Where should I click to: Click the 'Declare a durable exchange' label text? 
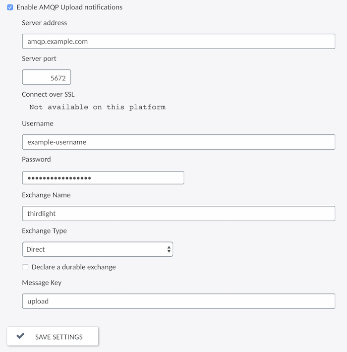click(x=74, y=267)
